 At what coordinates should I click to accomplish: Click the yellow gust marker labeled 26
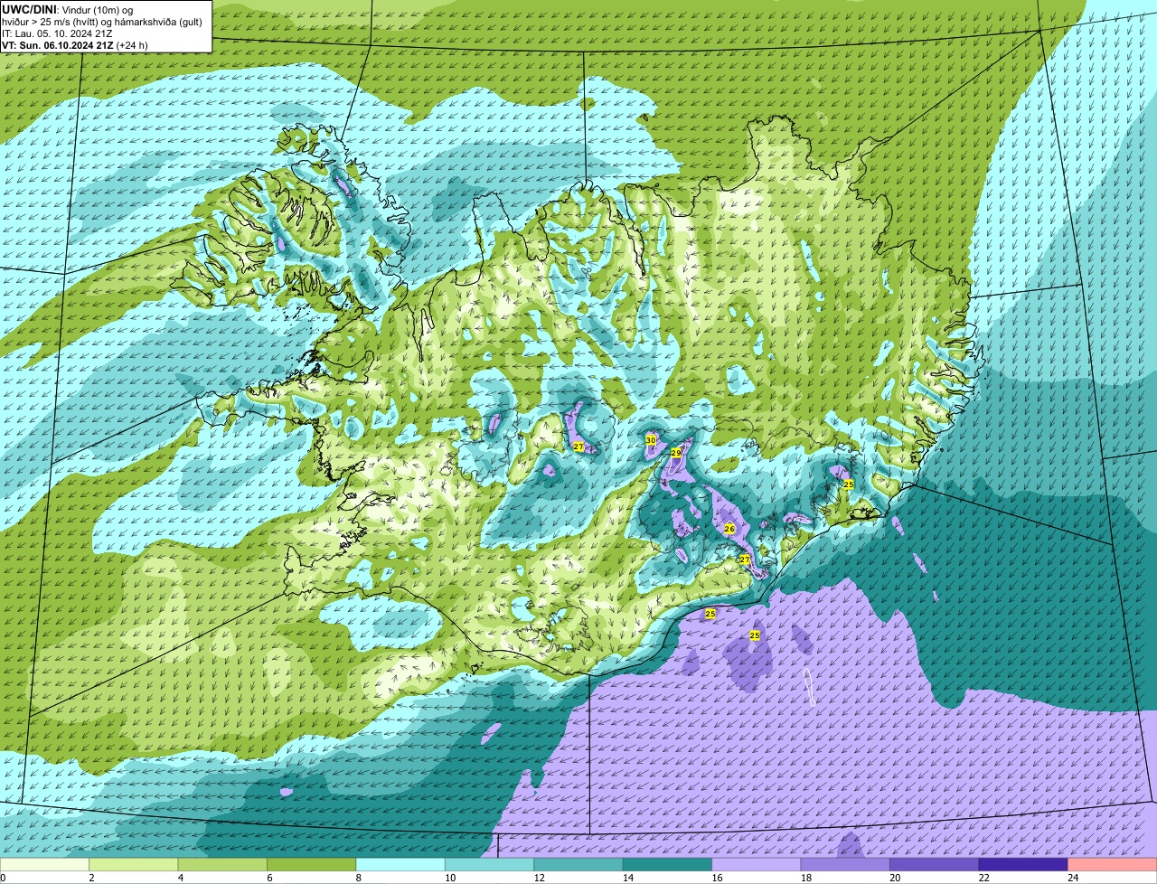click(x=729, y=529)
